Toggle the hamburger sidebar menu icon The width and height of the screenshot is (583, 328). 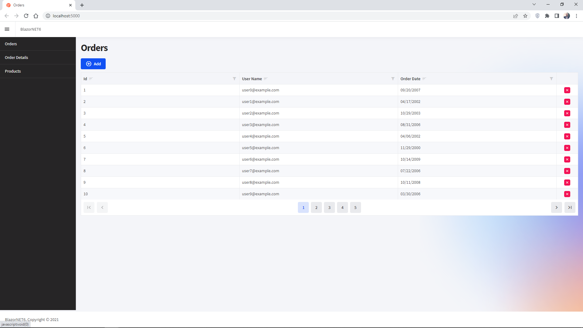point(7,29)
